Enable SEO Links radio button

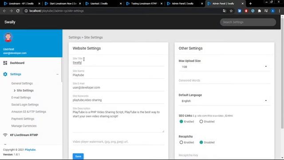pos(181,121)
